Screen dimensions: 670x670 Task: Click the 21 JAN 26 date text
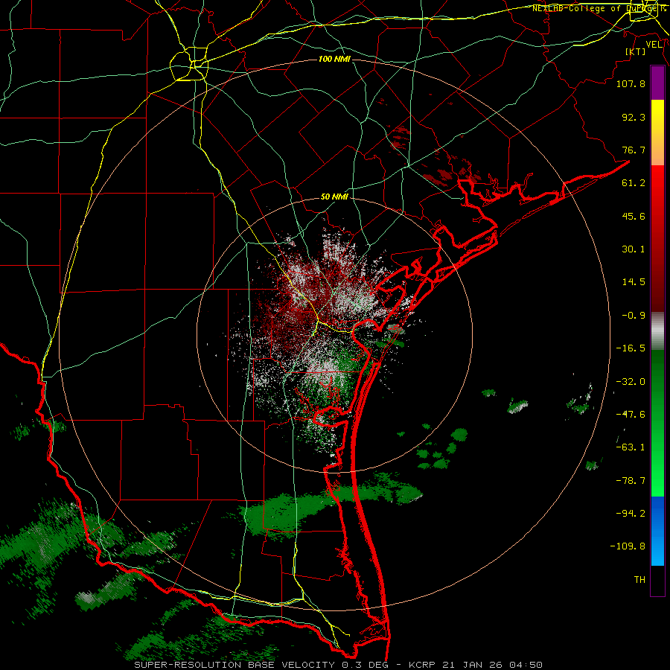(471, 665)
